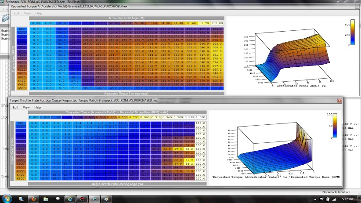Click the Windows Start button
361x203 pixels.
pyautogui.click(x=6, y=198)
